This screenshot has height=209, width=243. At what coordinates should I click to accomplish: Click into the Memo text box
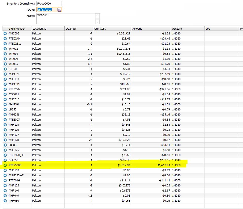66,19
